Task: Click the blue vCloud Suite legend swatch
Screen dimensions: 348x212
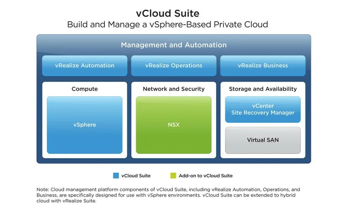Action: (116, 176)
